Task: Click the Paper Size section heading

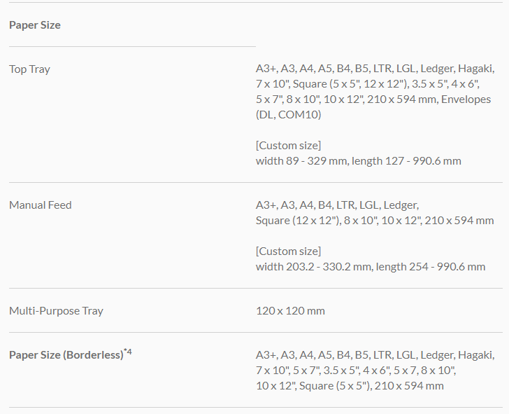Action: click(35, 25)
